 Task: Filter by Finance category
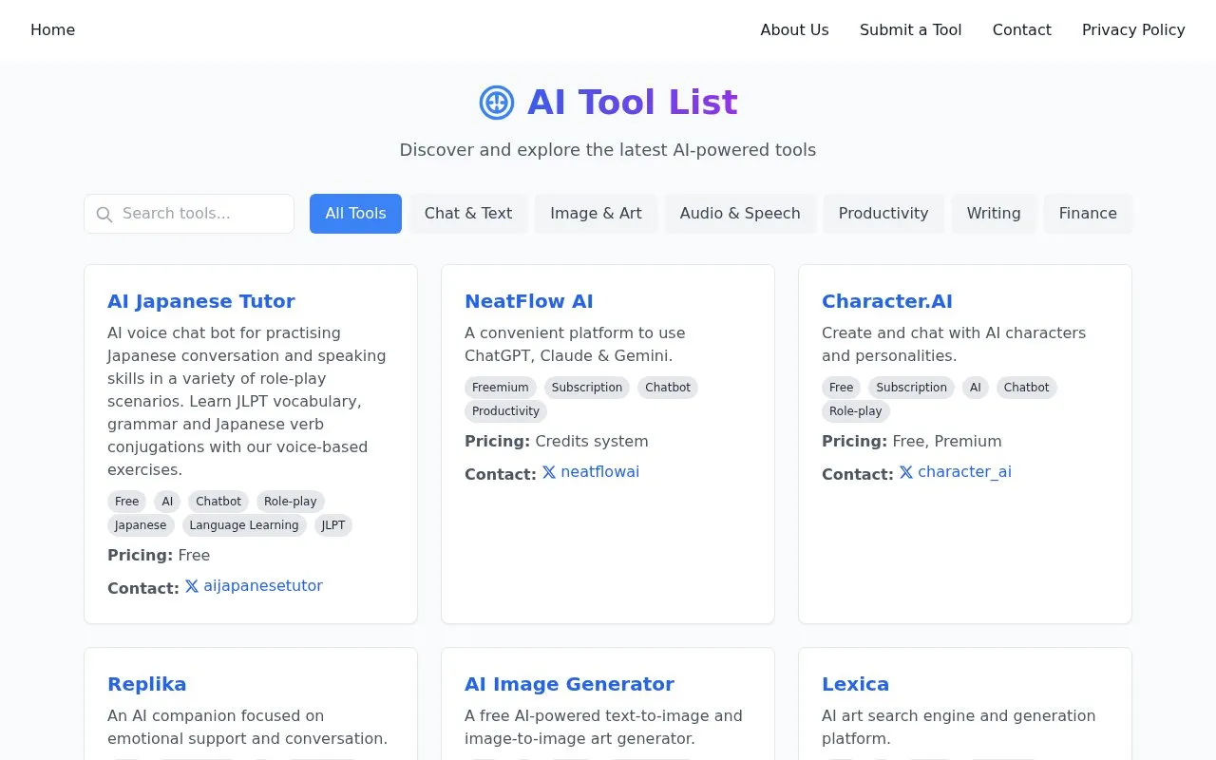point(1088,214)
